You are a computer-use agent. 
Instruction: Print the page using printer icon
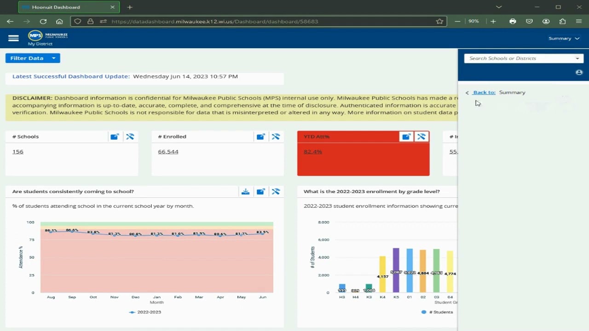[x=513, y=22]
